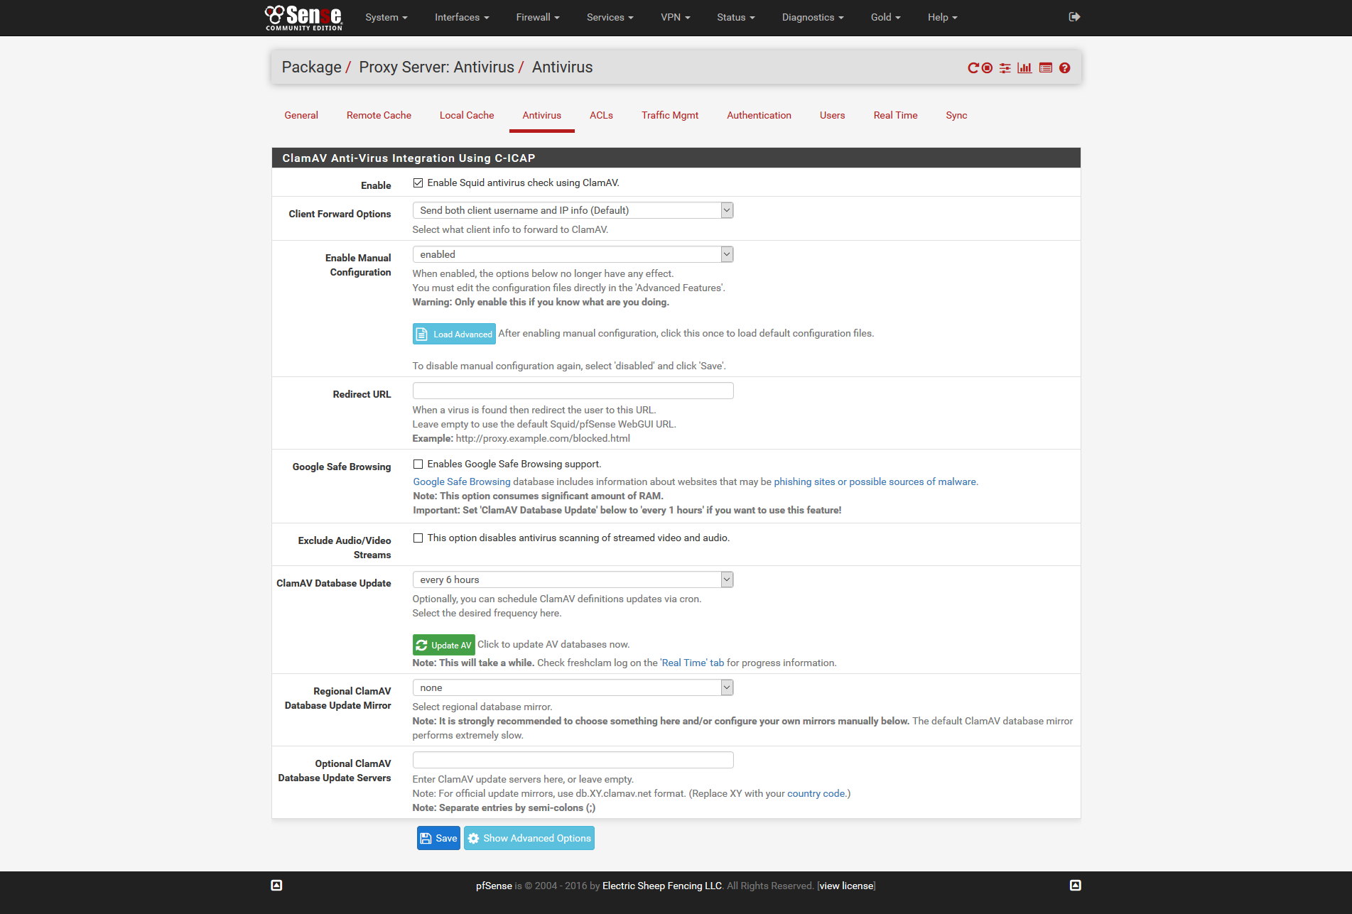
Task: Click the Package breadcrumb link
Action: click(311, 67)
